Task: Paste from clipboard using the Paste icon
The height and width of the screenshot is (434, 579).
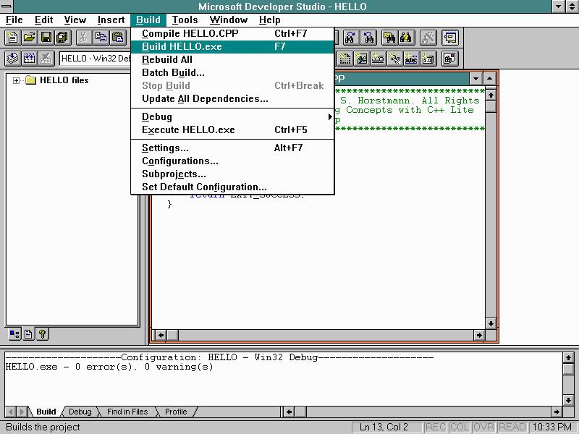Action: 117,37
